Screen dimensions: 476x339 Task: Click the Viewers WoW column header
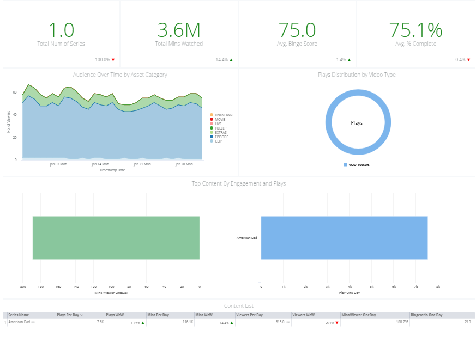click(x=303, y=315)
